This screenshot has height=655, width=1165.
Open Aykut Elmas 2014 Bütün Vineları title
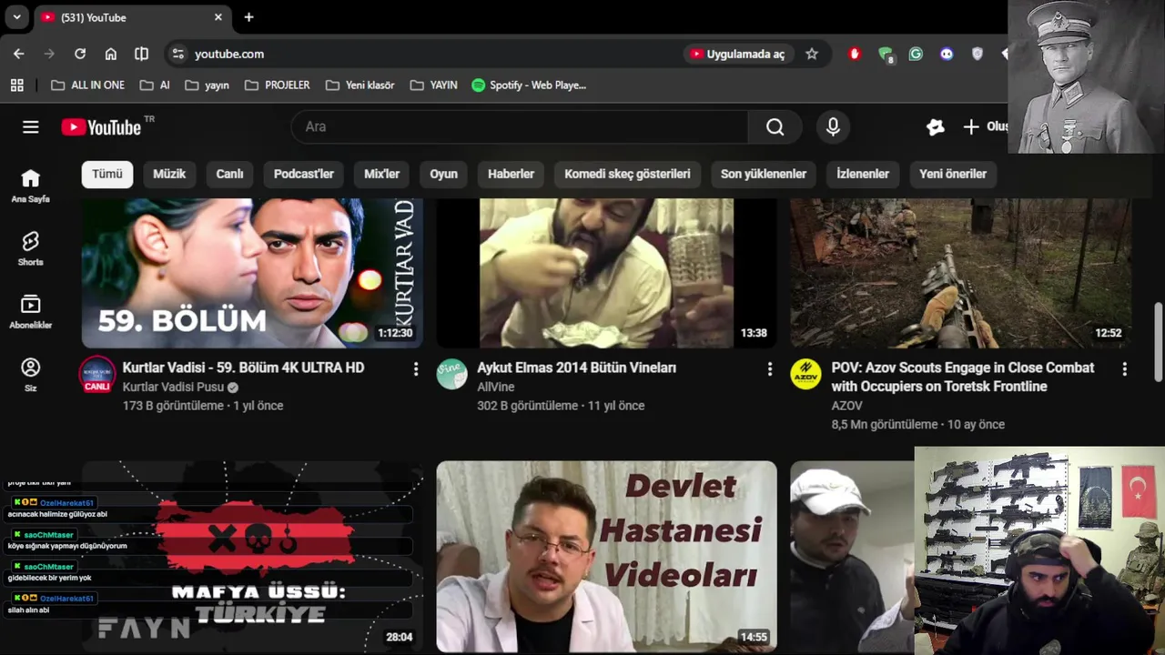[576, 368]
